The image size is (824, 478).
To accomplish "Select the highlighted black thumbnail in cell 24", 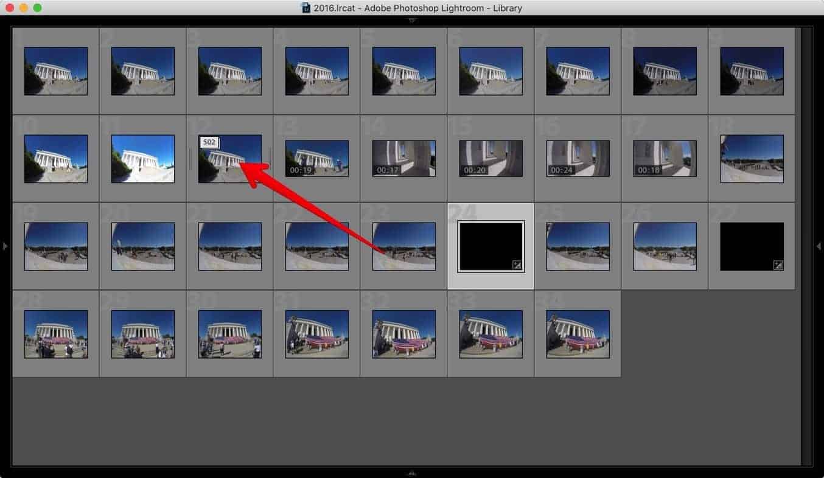I will [x=491, y=246].
